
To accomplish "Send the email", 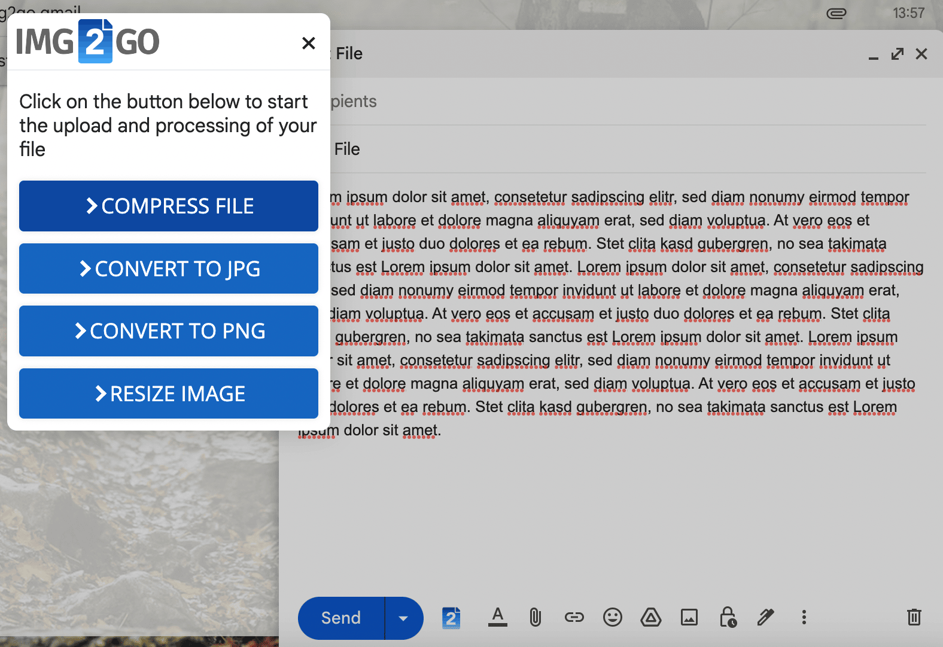I will pyautogui.click(x=341, y=618).
